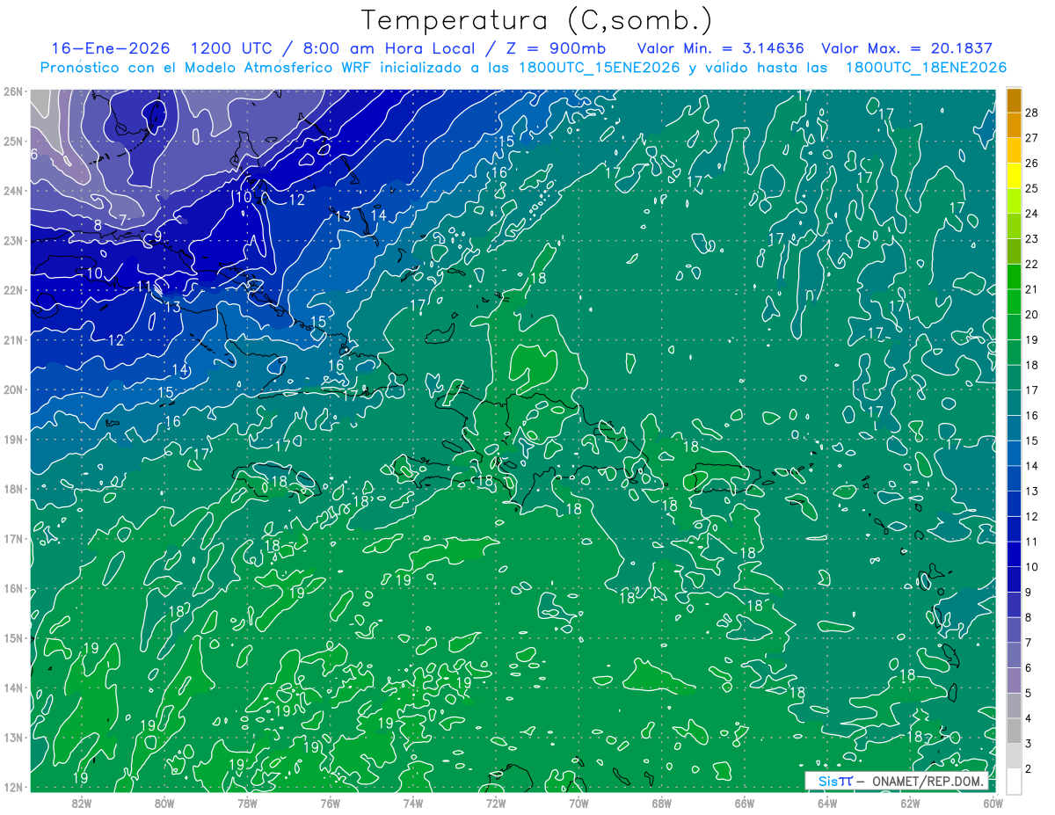Image resolution: width=1055 pixels, height=815 pixels.
Task: Click legend value '5'
Action: pos(1029,694)
